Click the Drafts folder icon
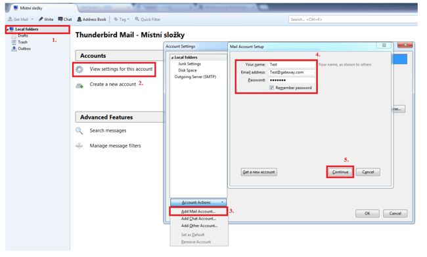The height and width of the screenshot is (257, 427). tap(14, 35)
